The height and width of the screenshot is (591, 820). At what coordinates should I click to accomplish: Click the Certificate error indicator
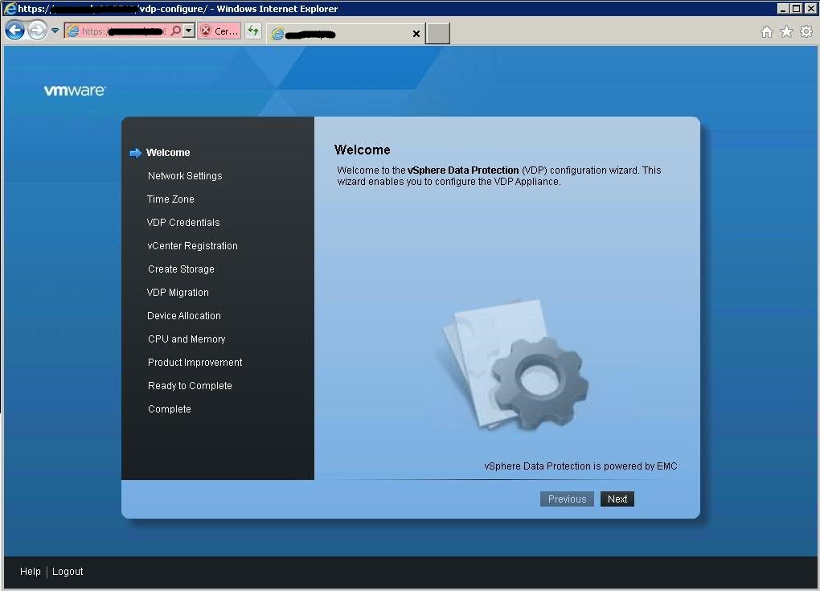[219, 31]
